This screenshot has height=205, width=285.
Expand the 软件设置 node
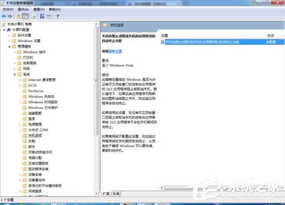click(x=9, y=35)
